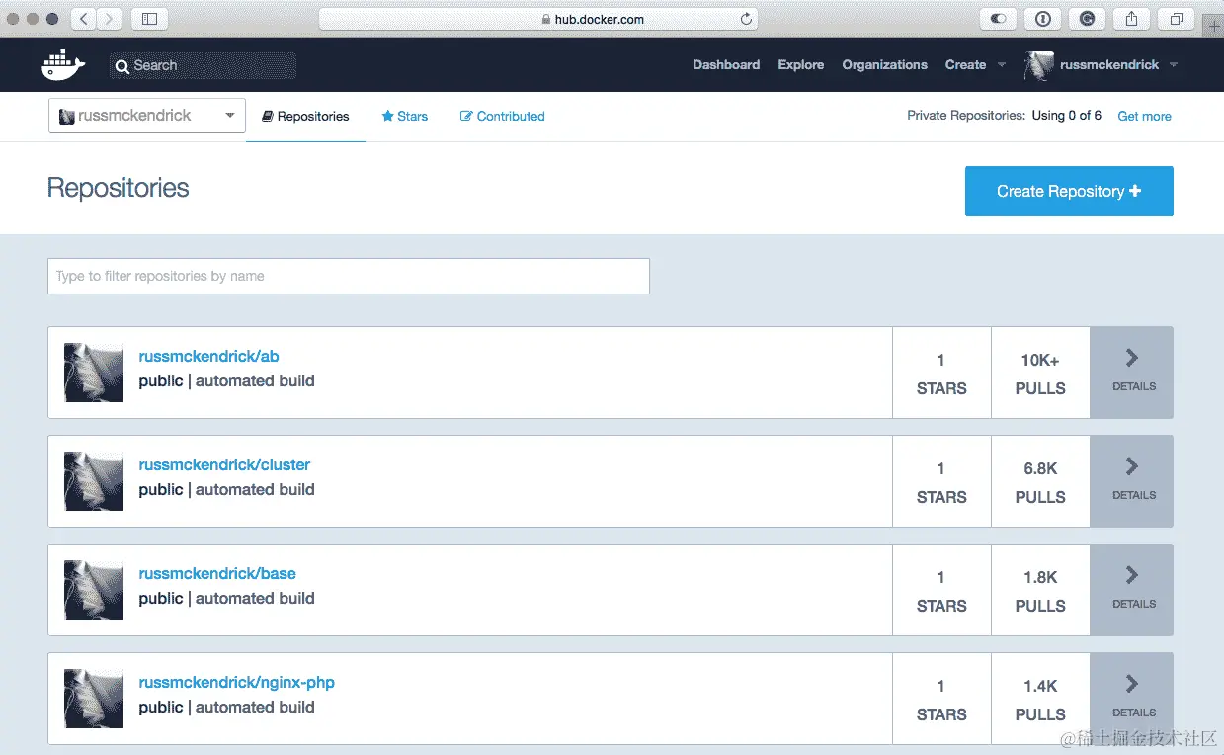
Task: Open the russmckendrick/base repository link
Action: 217,574
